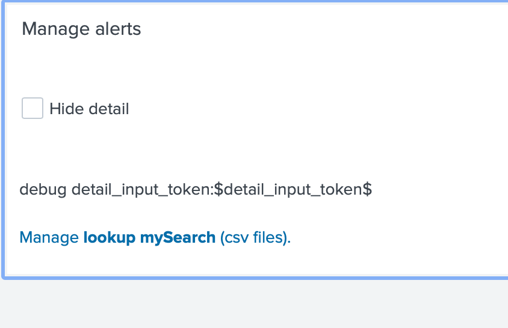Click the debug detail_input_token text line

coord(195,190)
